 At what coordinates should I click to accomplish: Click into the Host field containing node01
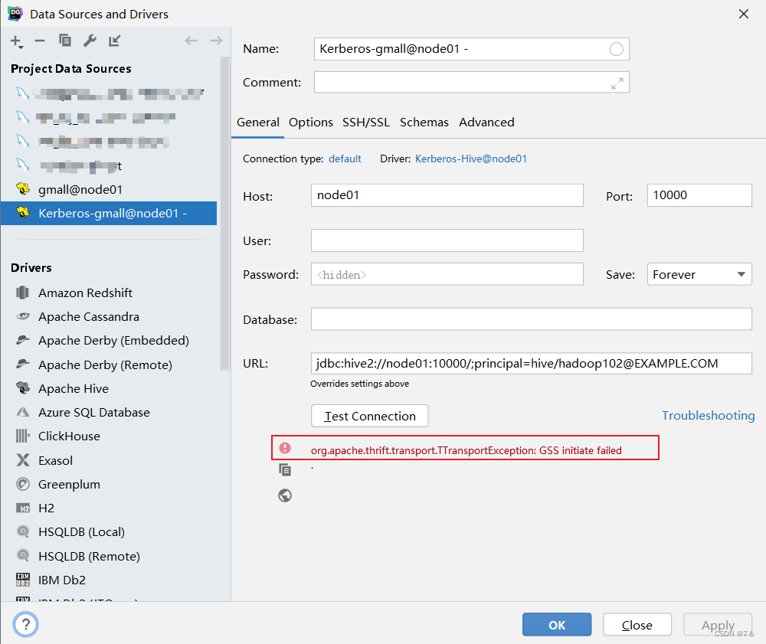click(447, 195)
